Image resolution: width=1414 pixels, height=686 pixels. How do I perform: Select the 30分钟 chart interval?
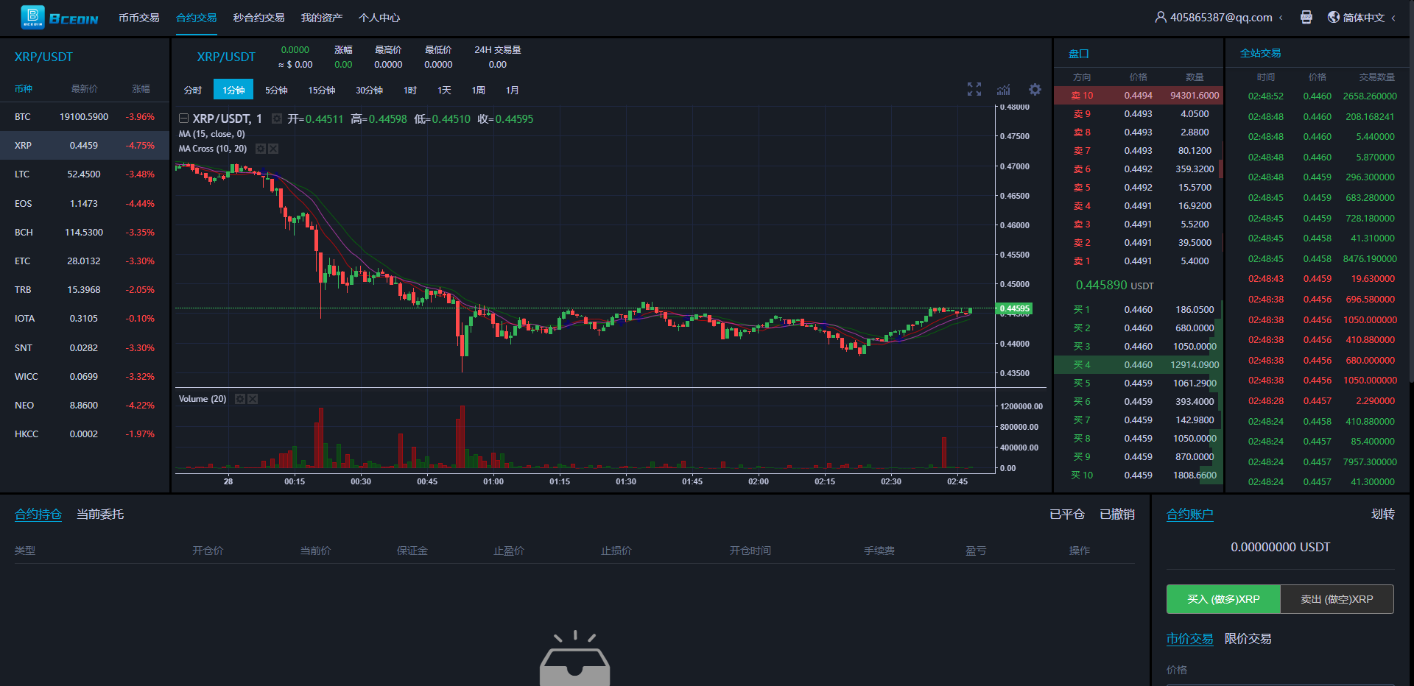[x=369, y=90]
